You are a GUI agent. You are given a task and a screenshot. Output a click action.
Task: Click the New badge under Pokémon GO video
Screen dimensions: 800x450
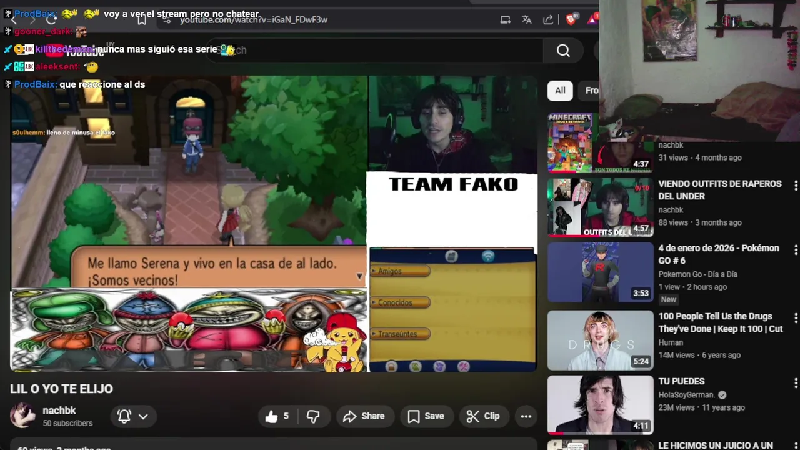click(669, 300)
